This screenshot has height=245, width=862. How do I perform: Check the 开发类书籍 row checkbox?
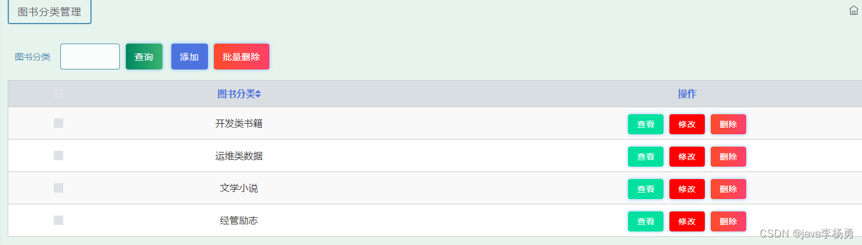coord(58,123)
